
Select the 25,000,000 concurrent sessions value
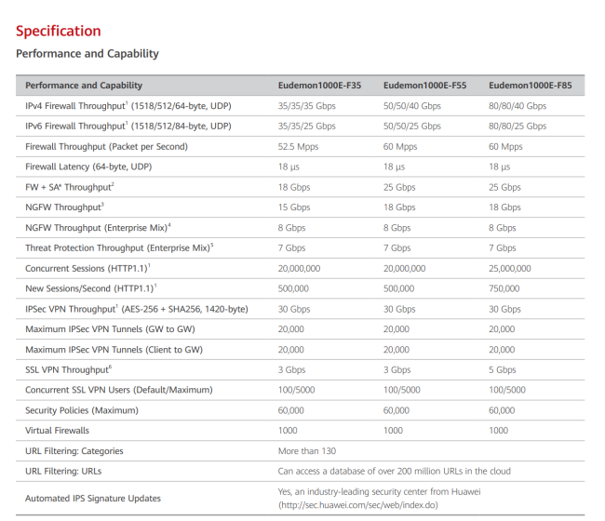[516, 268]
